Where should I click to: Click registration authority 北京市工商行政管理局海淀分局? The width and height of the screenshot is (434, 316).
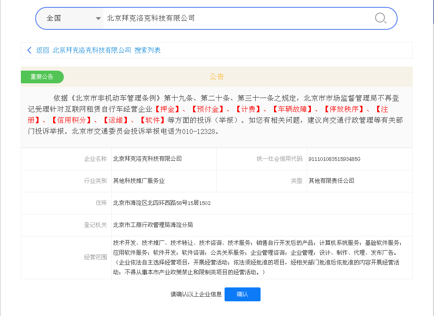click(x=153, y=225)
